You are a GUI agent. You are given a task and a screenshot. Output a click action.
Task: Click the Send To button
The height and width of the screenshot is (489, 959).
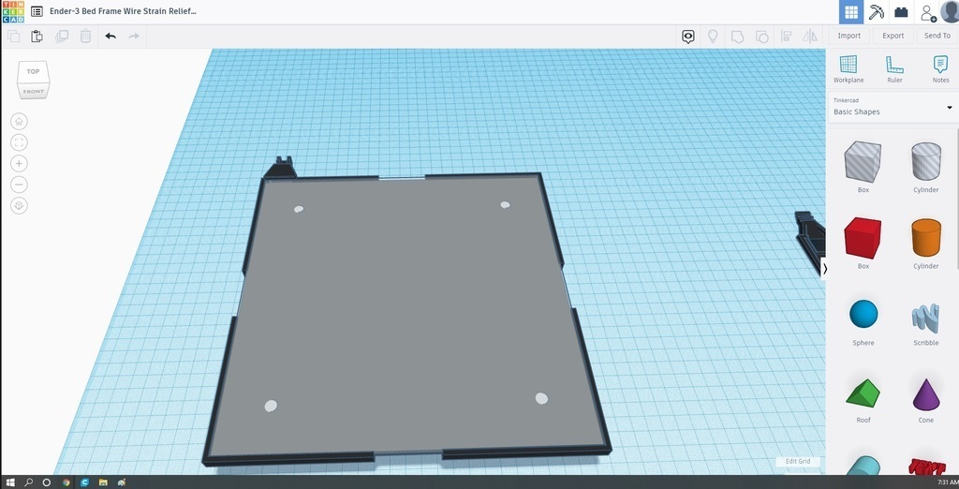click(x=937, y=36)
